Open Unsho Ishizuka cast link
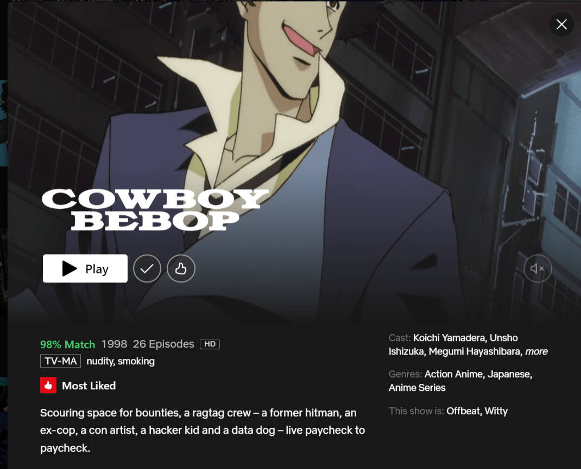This screenshot has height=469, width=581. tap(452, 344)
